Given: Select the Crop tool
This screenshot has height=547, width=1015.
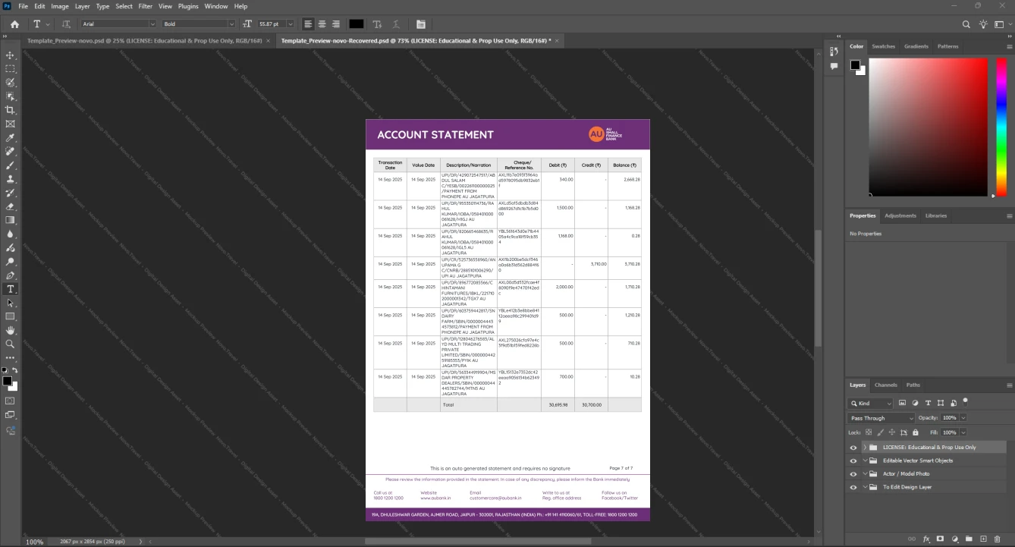Looking at the screenshot, I should pyautogui.click(x=11, y=110).
